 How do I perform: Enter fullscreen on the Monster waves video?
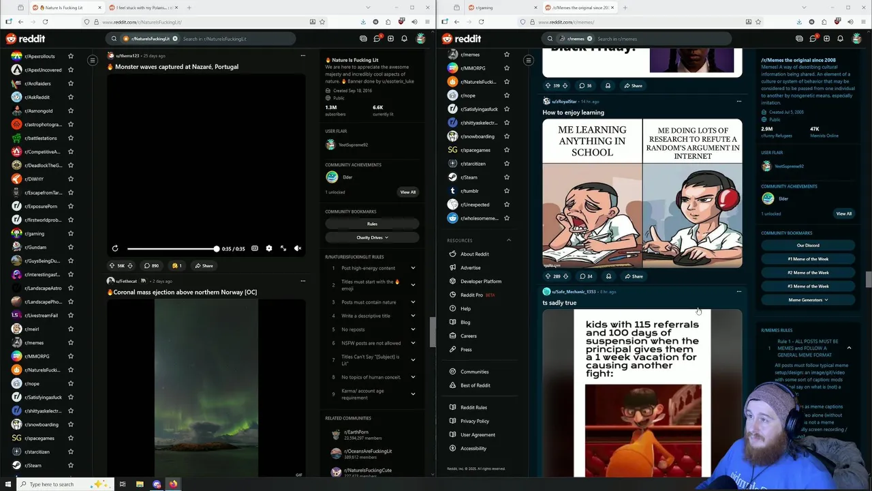(283, 248)
